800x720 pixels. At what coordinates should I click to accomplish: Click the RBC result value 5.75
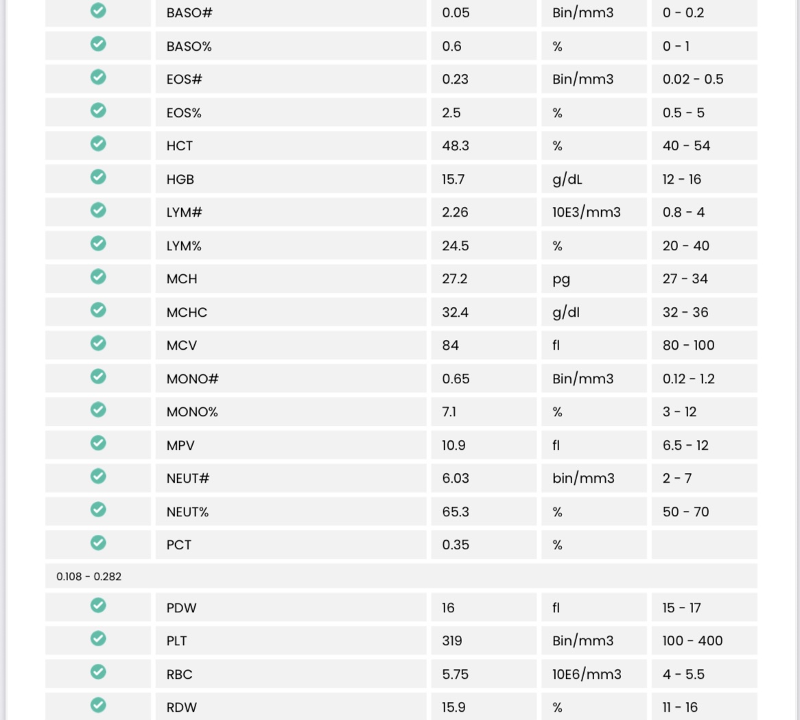(456, 674)
